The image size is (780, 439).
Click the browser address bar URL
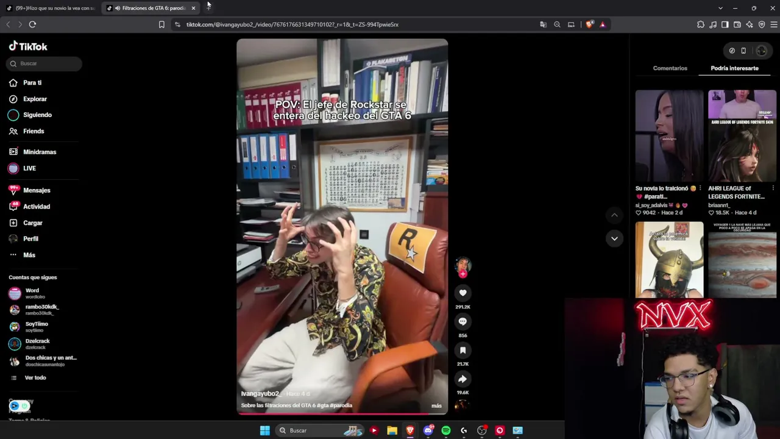(x=292, y=24)
